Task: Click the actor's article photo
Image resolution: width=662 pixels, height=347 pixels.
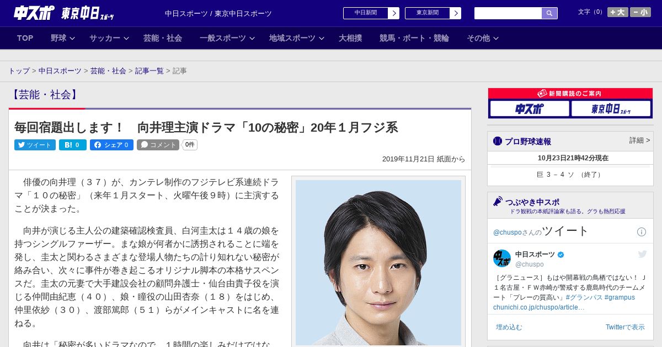Action: [x=378, y=262]
